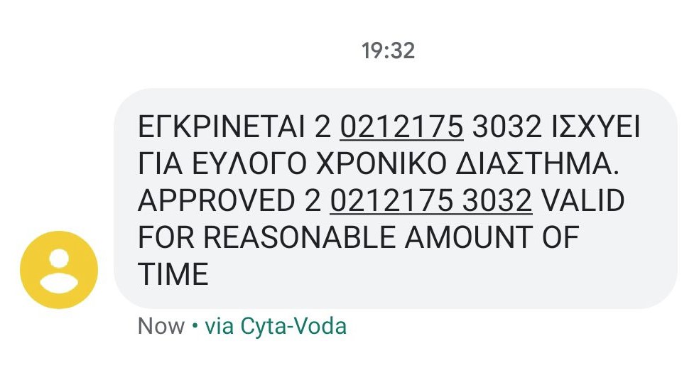
Task: Tap the word TIME at message end
Action: 173,273
